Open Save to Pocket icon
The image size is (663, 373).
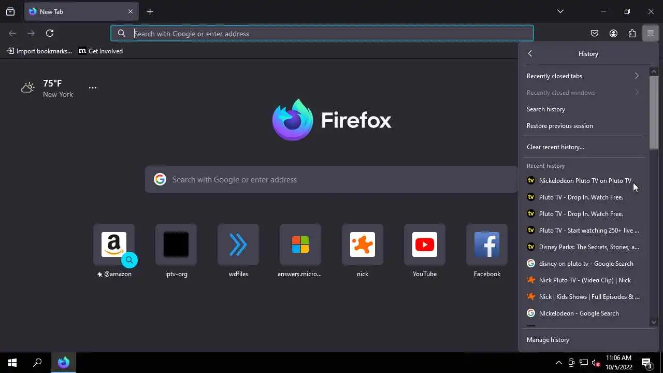(595, 33)
